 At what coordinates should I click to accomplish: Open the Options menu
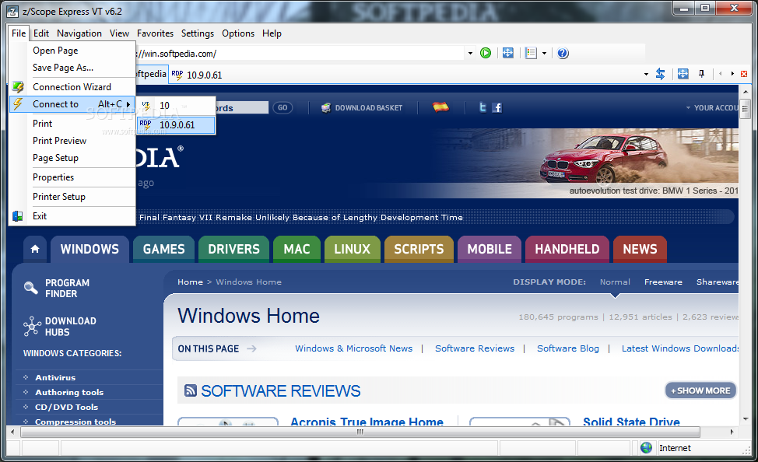[x=238, y=33]
